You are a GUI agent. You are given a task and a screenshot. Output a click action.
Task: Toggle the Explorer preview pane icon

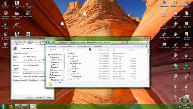tap(142, 46)
